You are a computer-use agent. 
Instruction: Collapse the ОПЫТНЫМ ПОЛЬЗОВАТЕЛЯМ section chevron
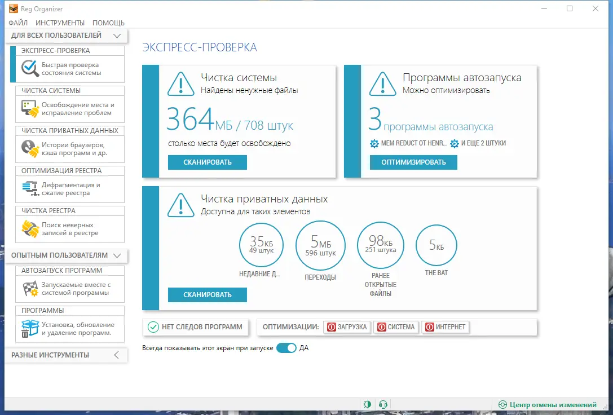[117, 255]
